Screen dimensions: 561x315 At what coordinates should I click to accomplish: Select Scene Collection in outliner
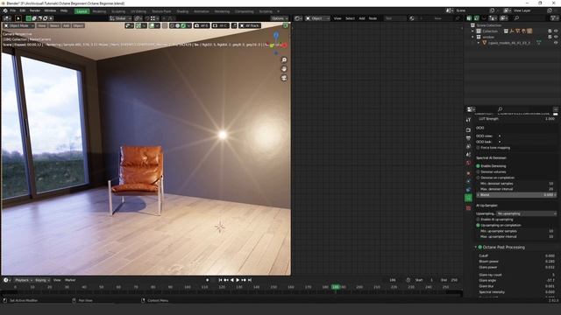coord(489,25)
